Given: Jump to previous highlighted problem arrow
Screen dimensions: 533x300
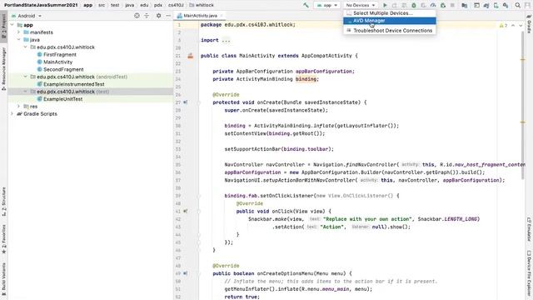Looking at the screenshot, I should (x=513, y=26).
